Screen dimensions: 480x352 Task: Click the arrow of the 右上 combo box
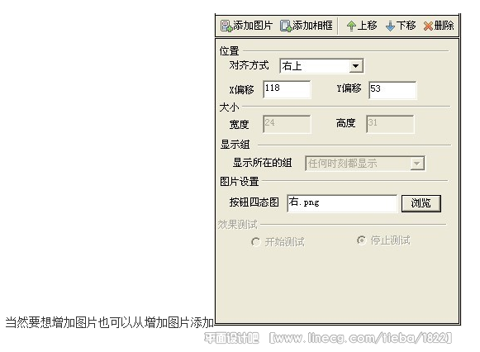(x=355, y=66)
